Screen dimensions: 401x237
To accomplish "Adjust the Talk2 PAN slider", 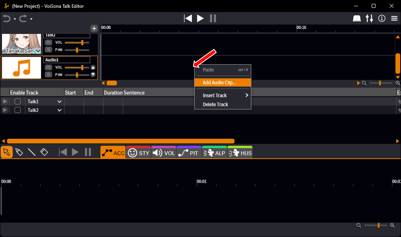I will coord(77,50).
